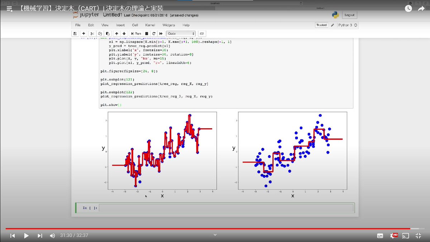The height and width of the screenshot is (242, 430).
Task: Click the pencil edit icon next to Trusted
Action: pyautogui.click(x=333, y=25)
